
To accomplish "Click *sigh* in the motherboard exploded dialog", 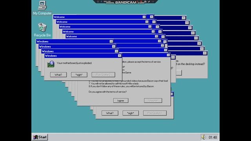I will coord(79,75).
